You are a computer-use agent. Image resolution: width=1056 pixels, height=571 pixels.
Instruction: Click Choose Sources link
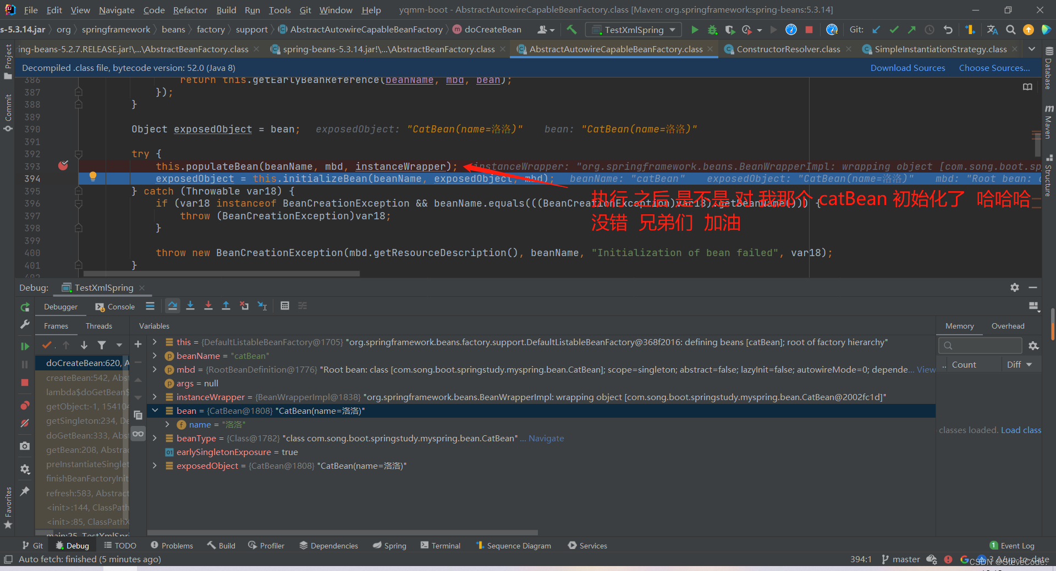(x=994, y=68)
